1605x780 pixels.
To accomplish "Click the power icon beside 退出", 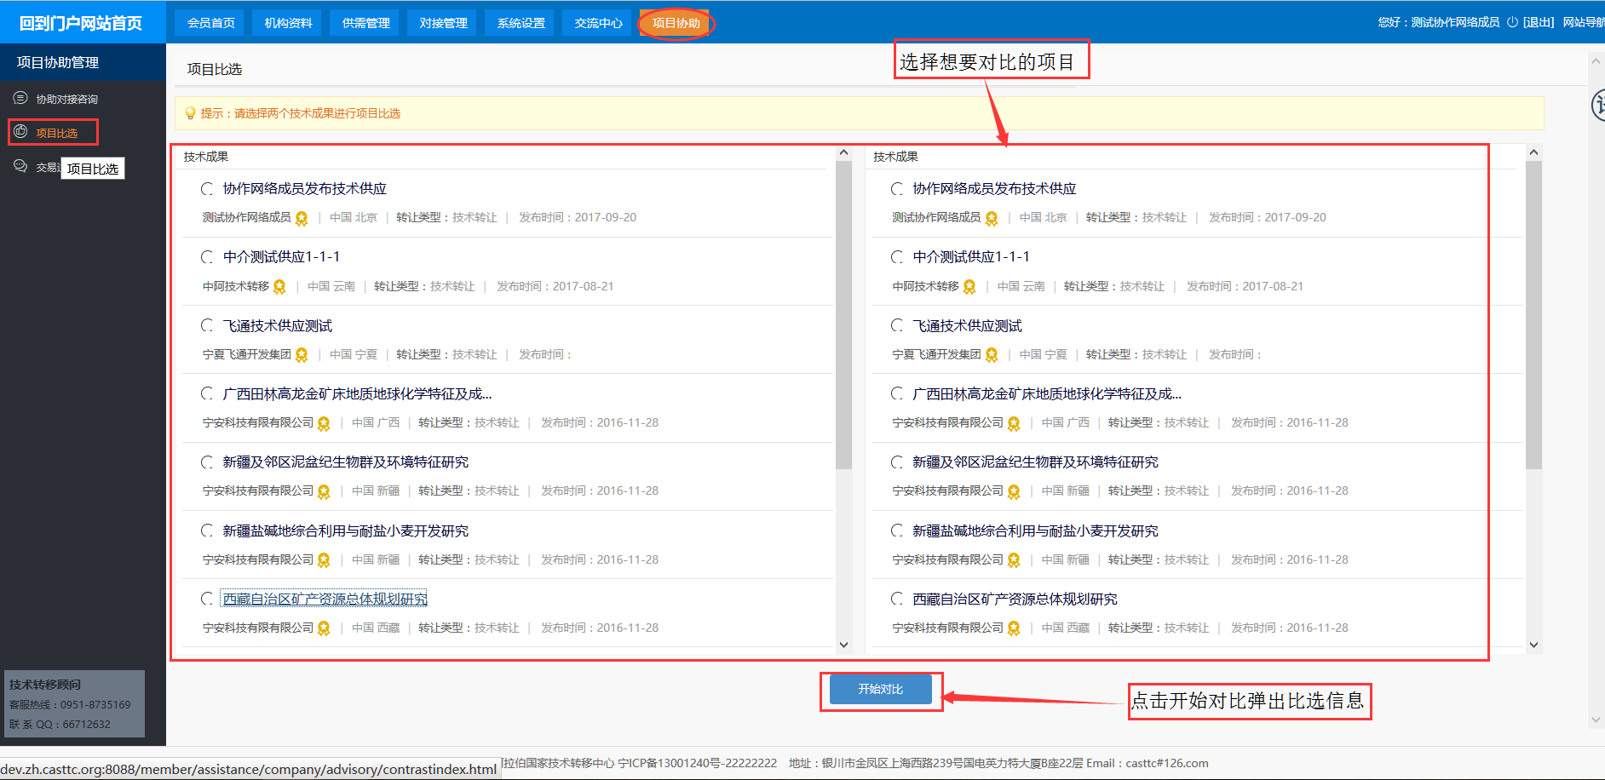I will [x=1512, y=22].
